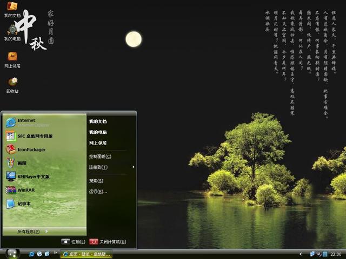
Task: Open 控制面板(C) control panel
Action: tap(100, 156)
